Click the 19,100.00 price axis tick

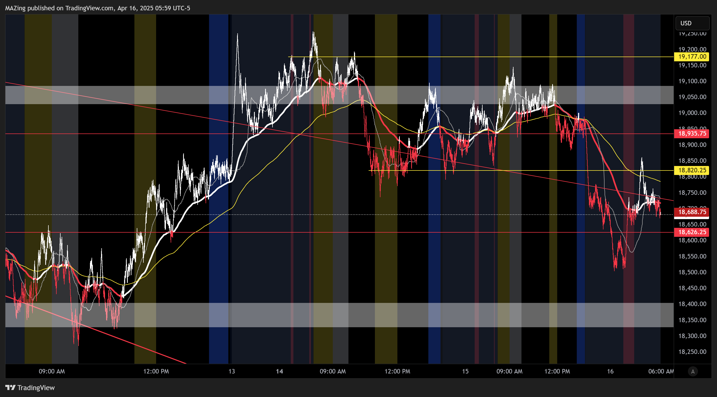click(x=692, y=81)
